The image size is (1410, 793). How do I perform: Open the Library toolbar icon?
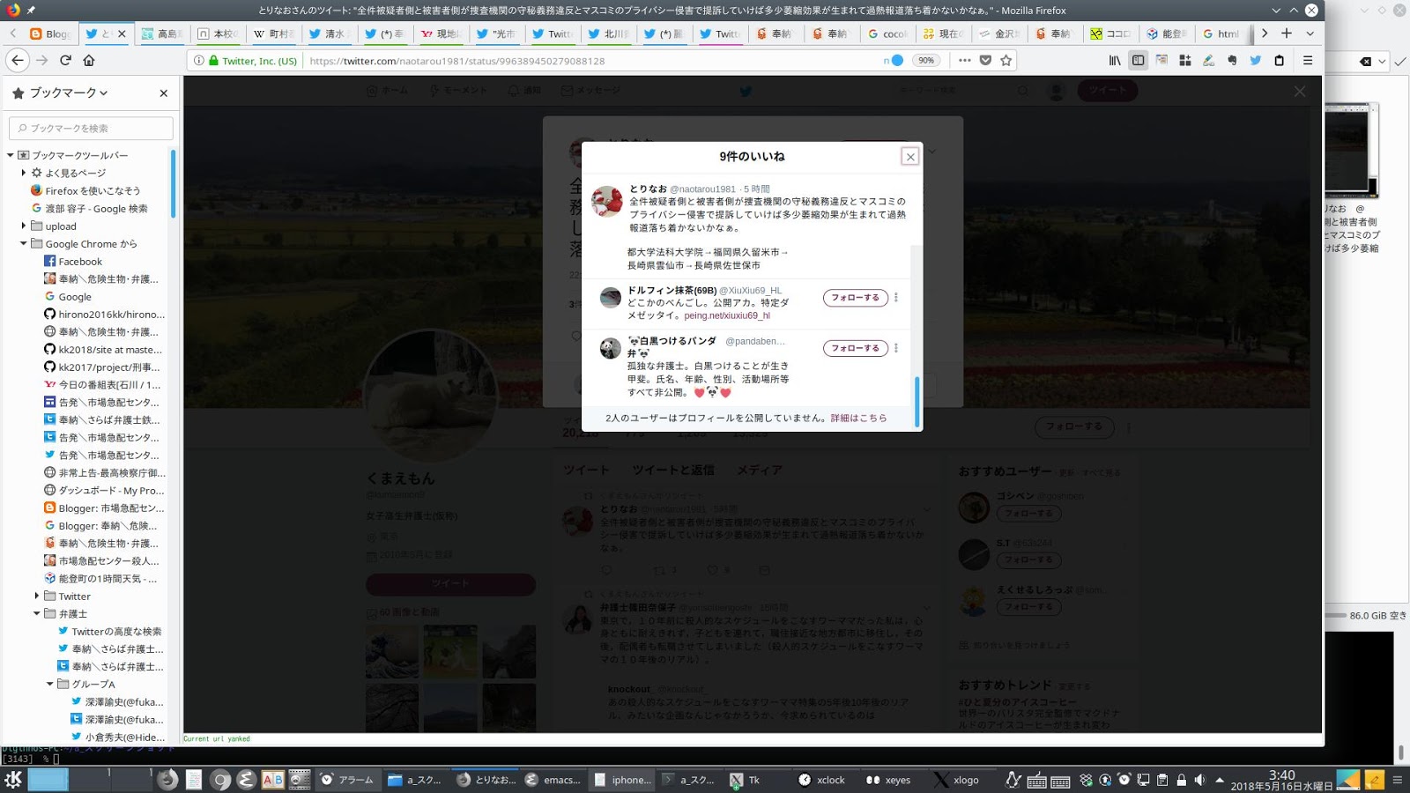click(x=1115, y=60)
